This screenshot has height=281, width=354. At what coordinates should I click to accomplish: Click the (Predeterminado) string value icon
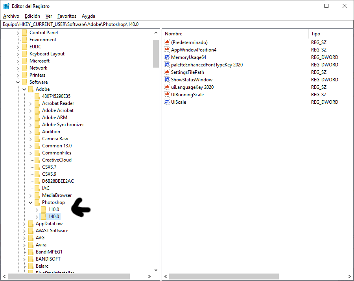pos(167,42)
